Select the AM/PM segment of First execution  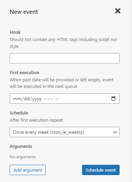[57, 99]
